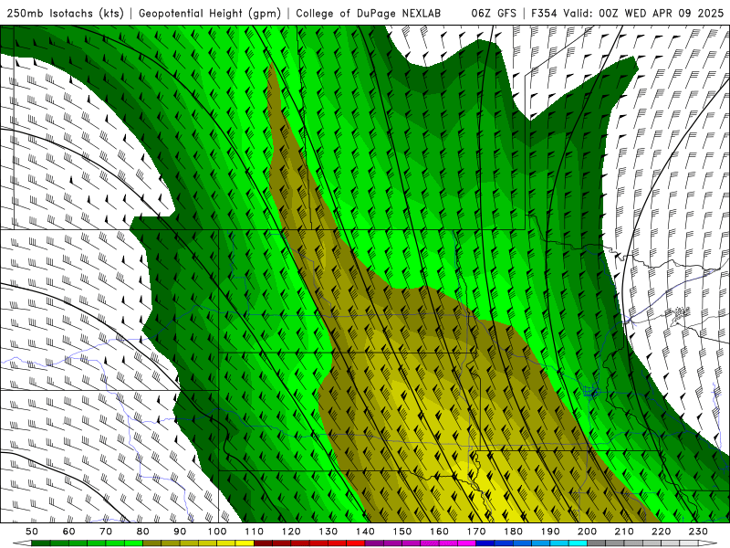
Task: Click the "180" legend value
Action: (x=513, y=532)
